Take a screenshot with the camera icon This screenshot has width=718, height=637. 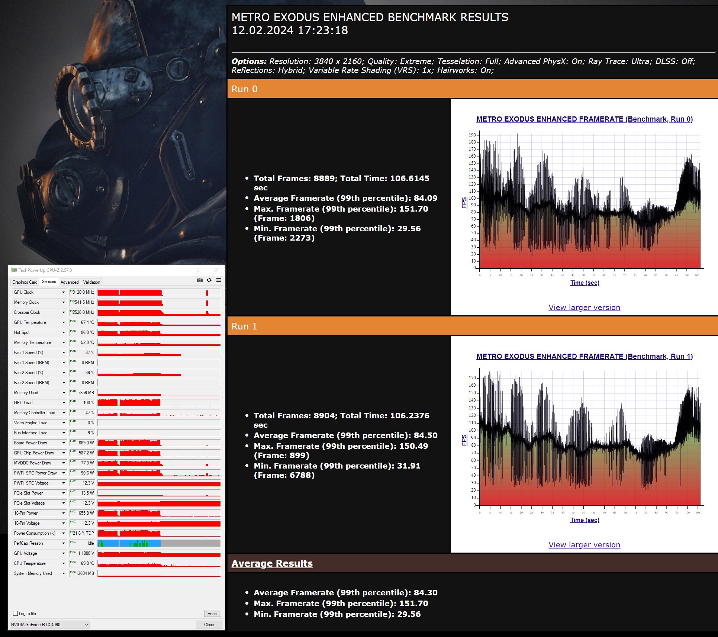pos(200,280)
